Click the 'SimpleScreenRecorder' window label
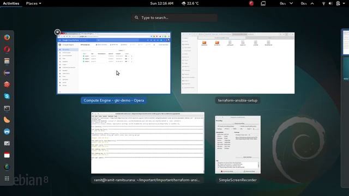Image resolution: width=349 pixels, height=196 pixels. pos(238,180)
